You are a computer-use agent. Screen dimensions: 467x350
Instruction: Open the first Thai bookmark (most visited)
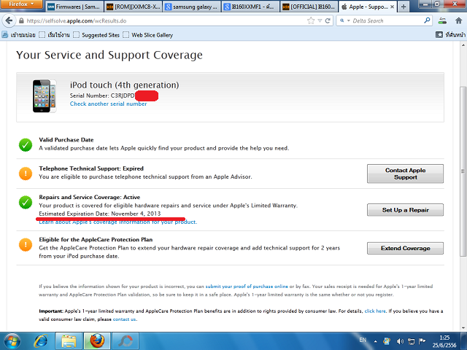(x=18, y=35)
